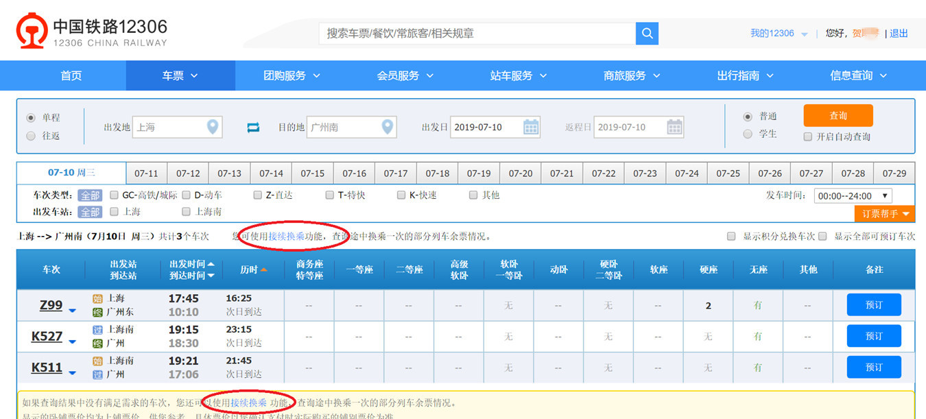The width and height of the screenshot is (926, 419).
Task: Click the blue search magnifier icon
Action: click(x=647, y=34)
